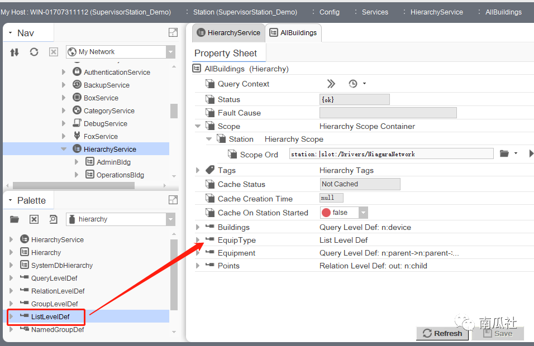Open the Query Context history clock

pos(353,84)
